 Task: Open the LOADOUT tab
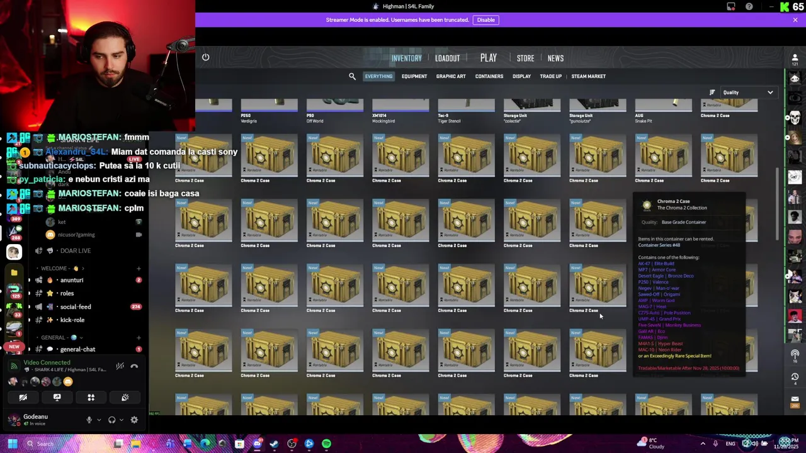pyautogui.click(x=447, y=58)
